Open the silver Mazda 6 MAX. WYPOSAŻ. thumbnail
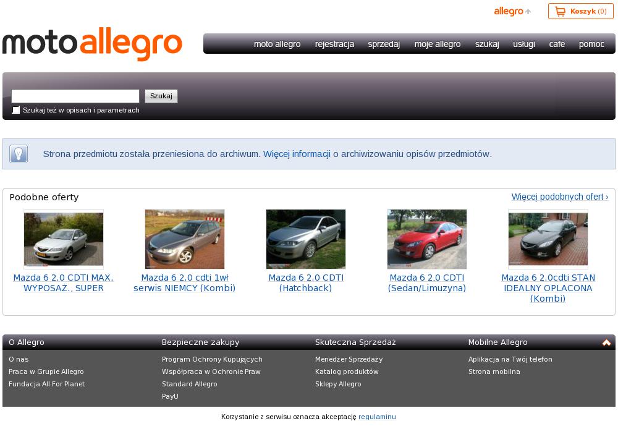This screenshot has height=429, width=618. (x=64, y=239)
